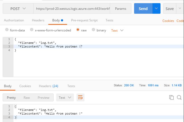Expand the arrow beside the Send button

(157, 9)
